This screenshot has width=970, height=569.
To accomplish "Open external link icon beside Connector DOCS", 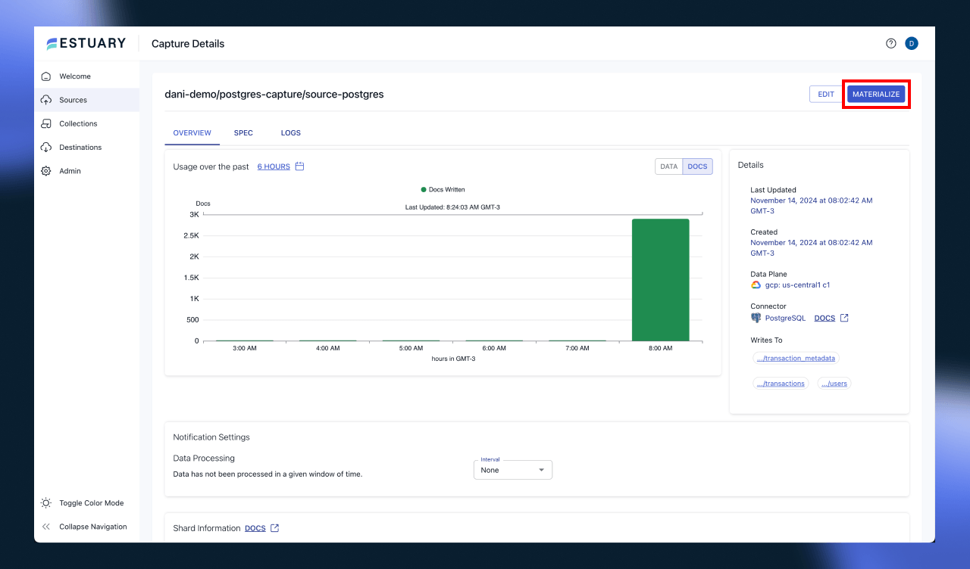I will point(844,318).
